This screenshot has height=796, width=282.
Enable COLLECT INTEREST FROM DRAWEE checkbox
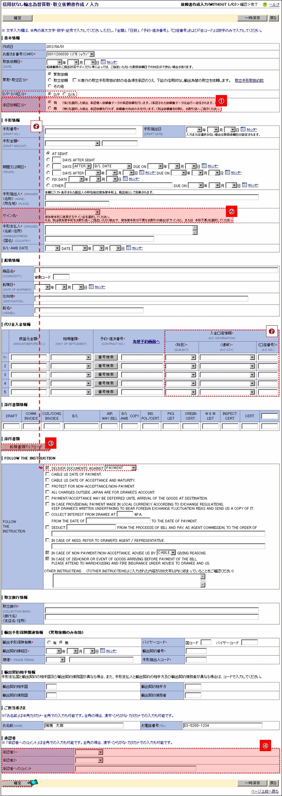(48, 514)
